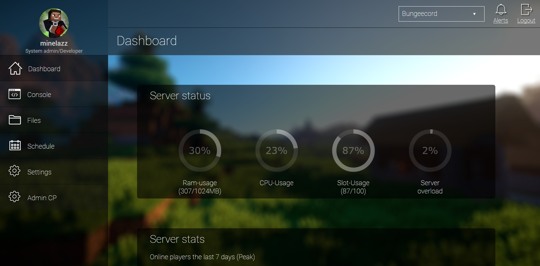This screenshot has width=540, height=266.
Task: Click the Settings gear icon
Action: click(15, 171)
